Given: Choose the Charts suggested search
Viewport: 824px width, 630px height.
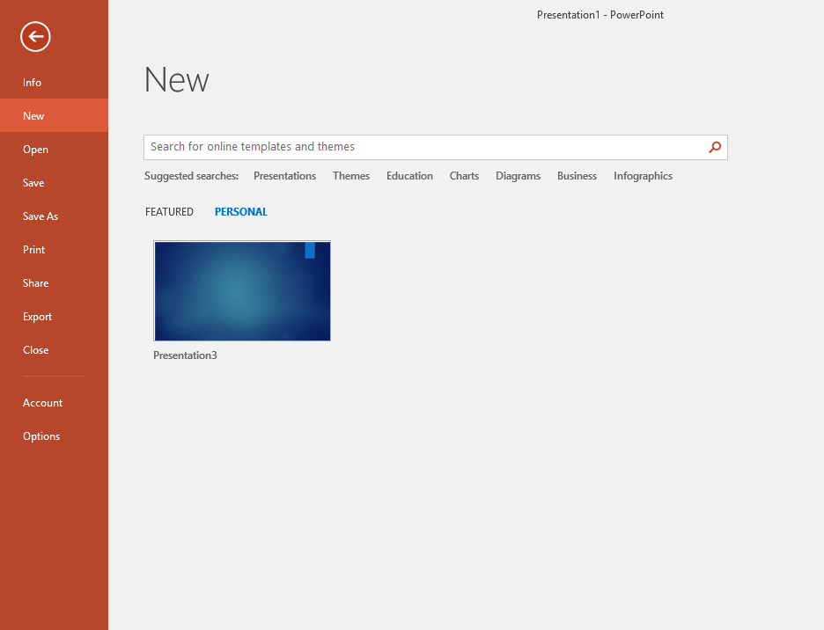Looking at the screenshot, I should 464,176.
